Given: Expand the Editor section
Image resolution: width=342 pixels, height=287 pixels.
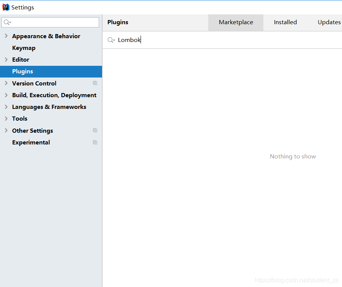Looking at the screenshot, I should click(6, 60).
